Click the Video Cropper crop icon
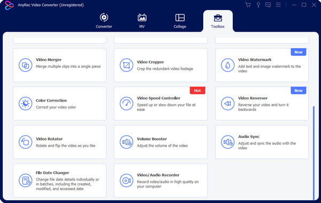The image size is (321, 203). point(126,65)
